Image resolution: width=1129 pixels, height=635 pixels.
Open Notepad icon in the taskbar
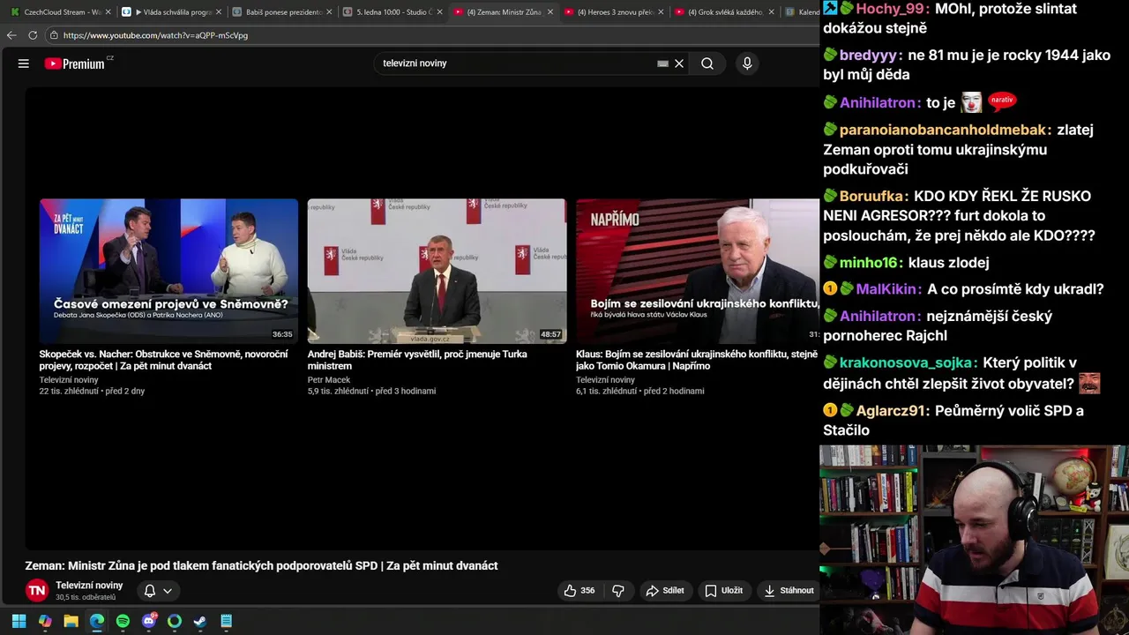[x=226, y=621]
